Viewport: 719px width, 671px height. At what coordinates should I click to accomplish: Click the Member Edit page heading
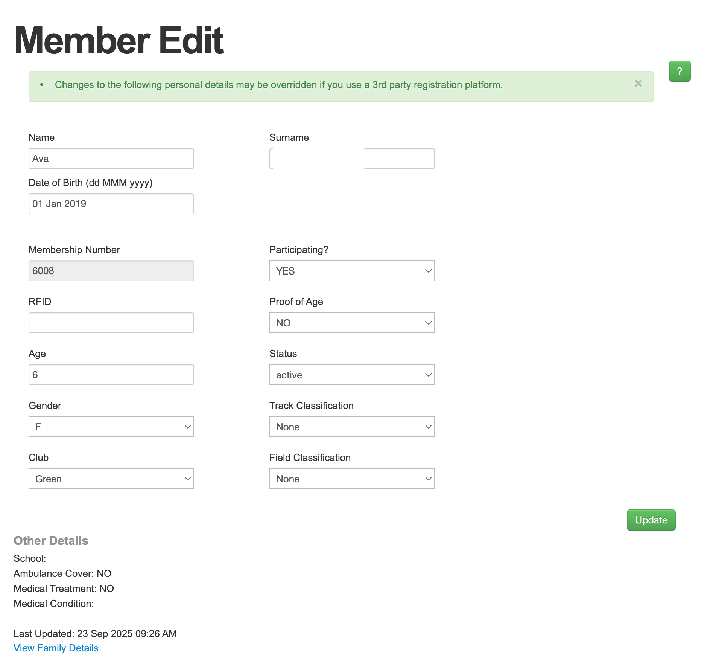pyautogui.click(x=119, y=41)
